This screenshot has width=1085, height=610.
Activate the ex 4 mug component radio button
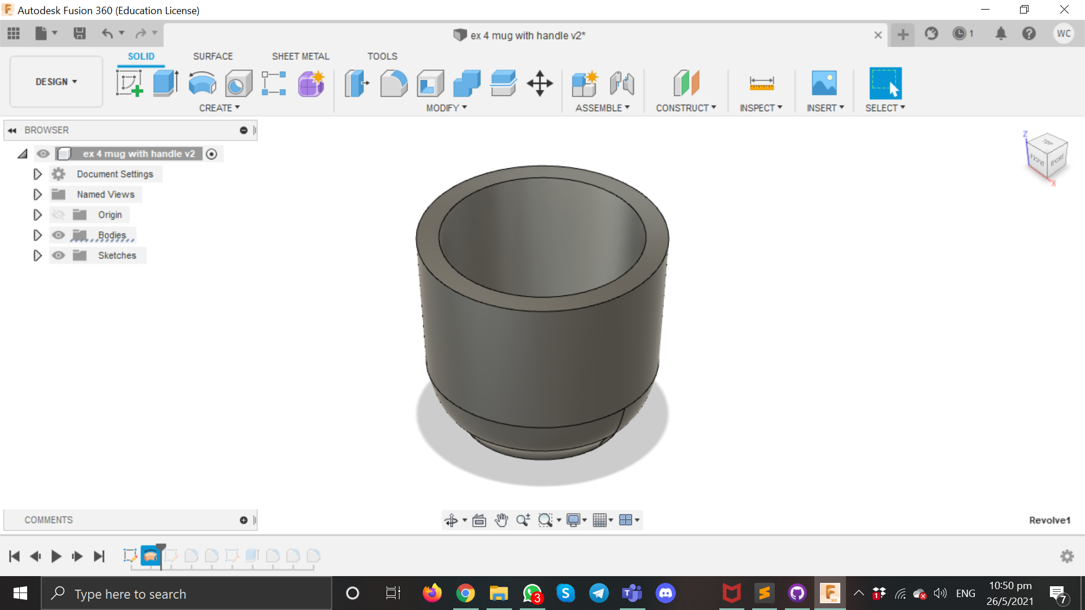(211, 154)
